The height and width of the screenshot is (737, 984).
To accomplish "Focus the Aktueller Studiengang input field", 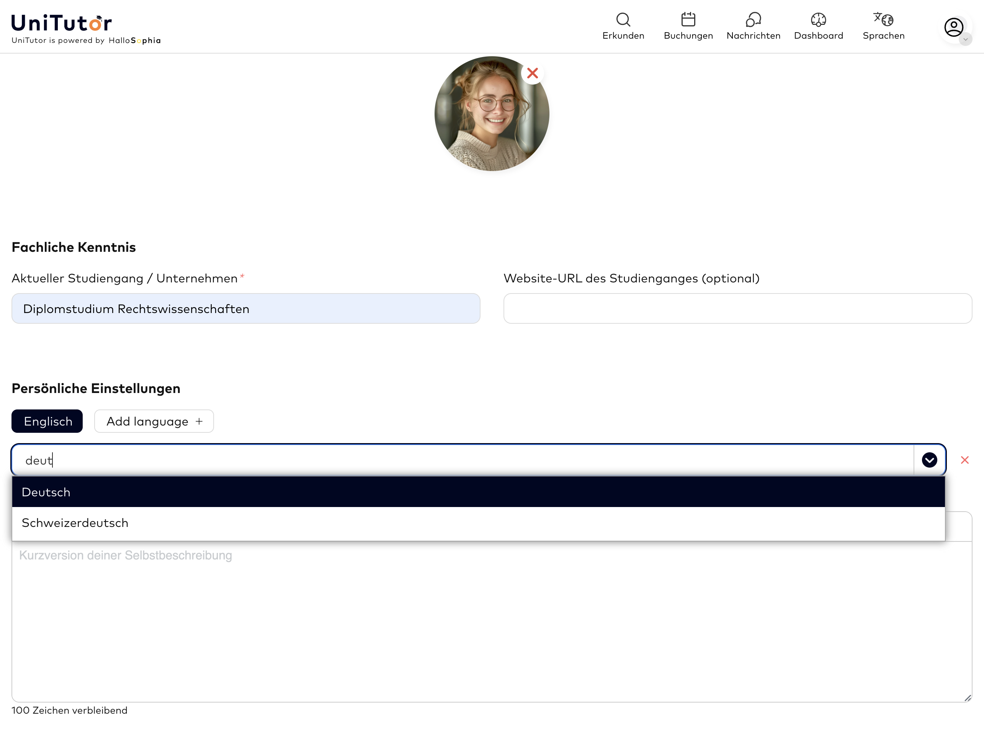I will [245, 308].
